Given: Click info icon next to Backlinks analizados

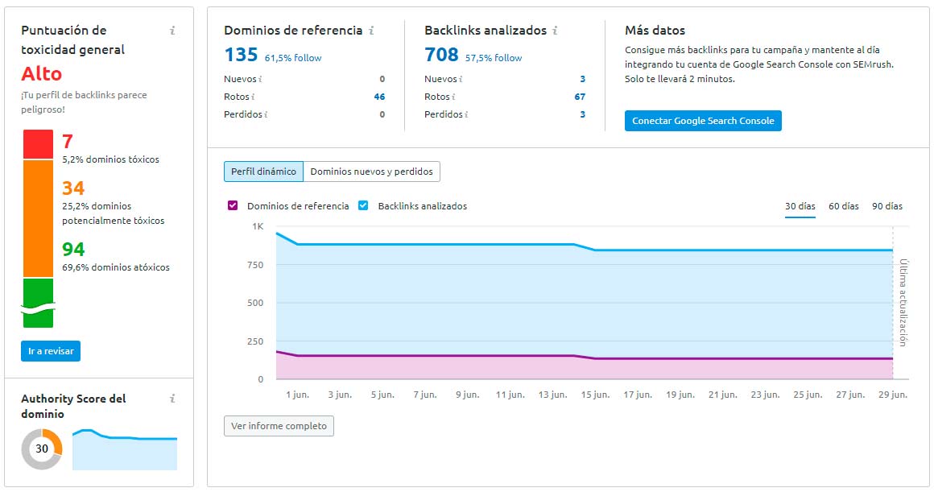Looking at the screenshot, I should tap(555, 31).
